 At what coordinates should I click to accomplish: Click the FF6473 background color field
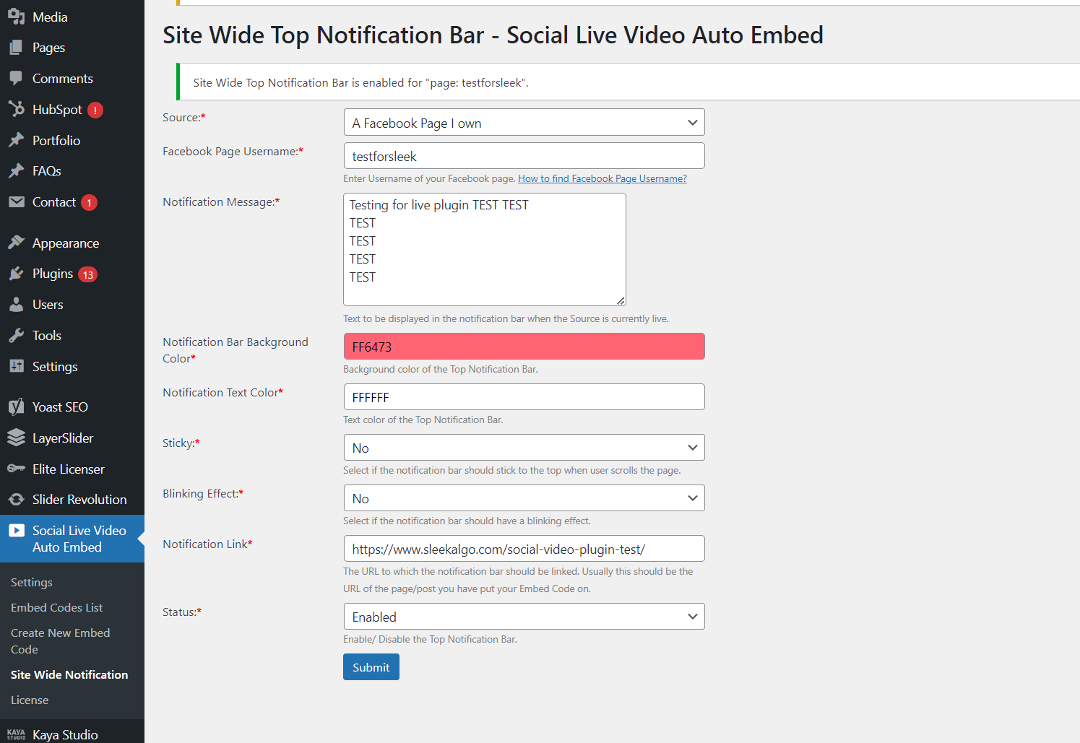(524, 347)
